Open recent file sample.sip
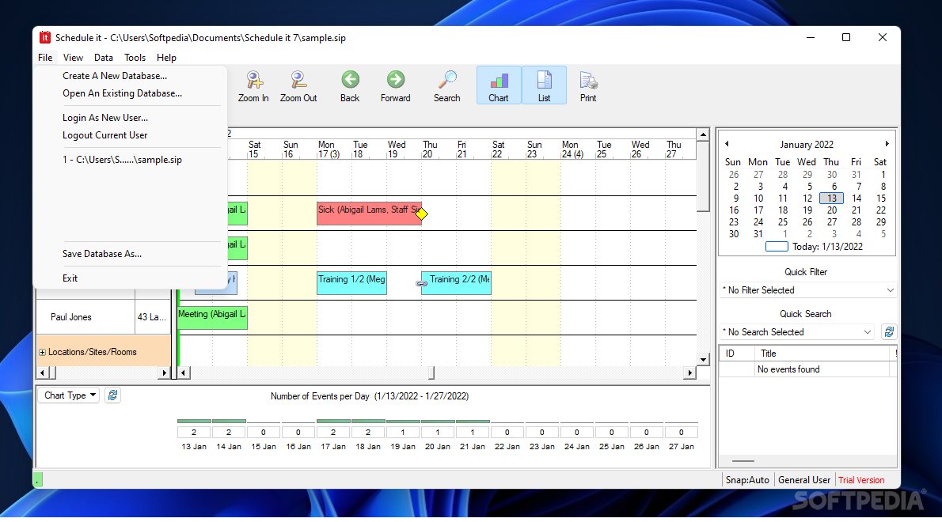Screen dimensions: 942x522 (122, 160)
